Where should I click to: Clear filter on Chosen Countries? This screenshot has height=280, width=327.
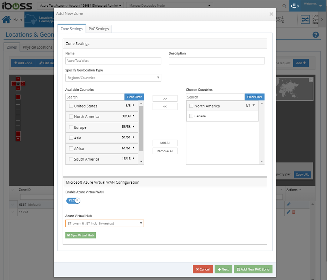point(254,97)
